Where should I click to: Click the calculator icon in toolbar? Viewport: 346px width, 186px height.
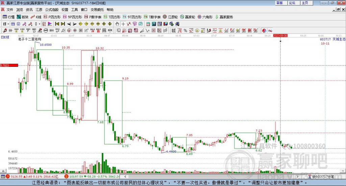click(154, 24)
